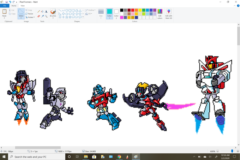The height and width of the screenshot is (160, 240).
Task: Collapse the ribbon with the chevron
Action: (x=235, y=6)
